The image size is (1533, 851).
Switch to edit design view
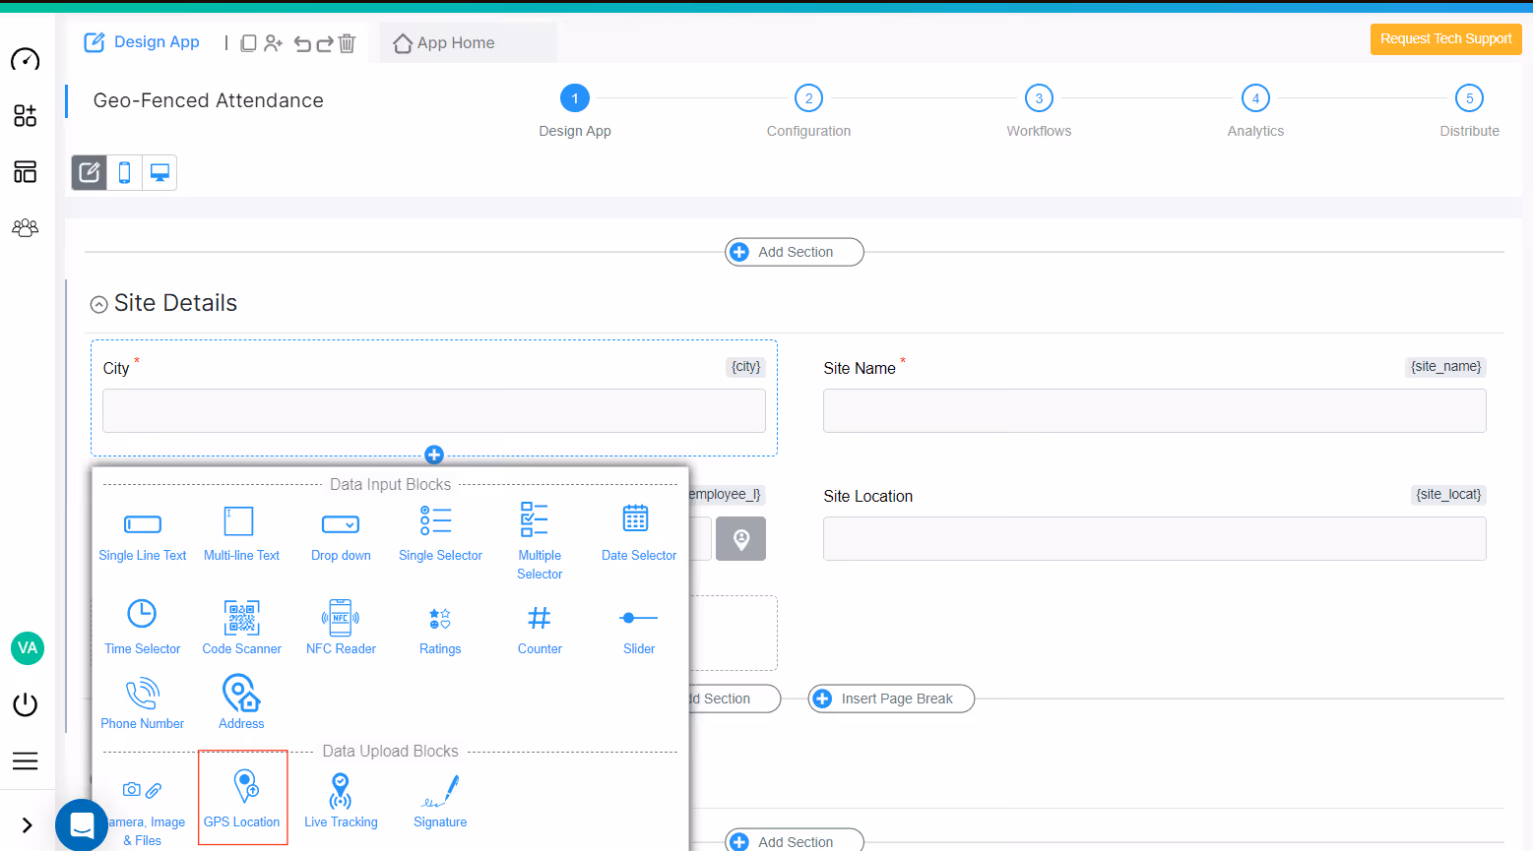coord(90,173)
